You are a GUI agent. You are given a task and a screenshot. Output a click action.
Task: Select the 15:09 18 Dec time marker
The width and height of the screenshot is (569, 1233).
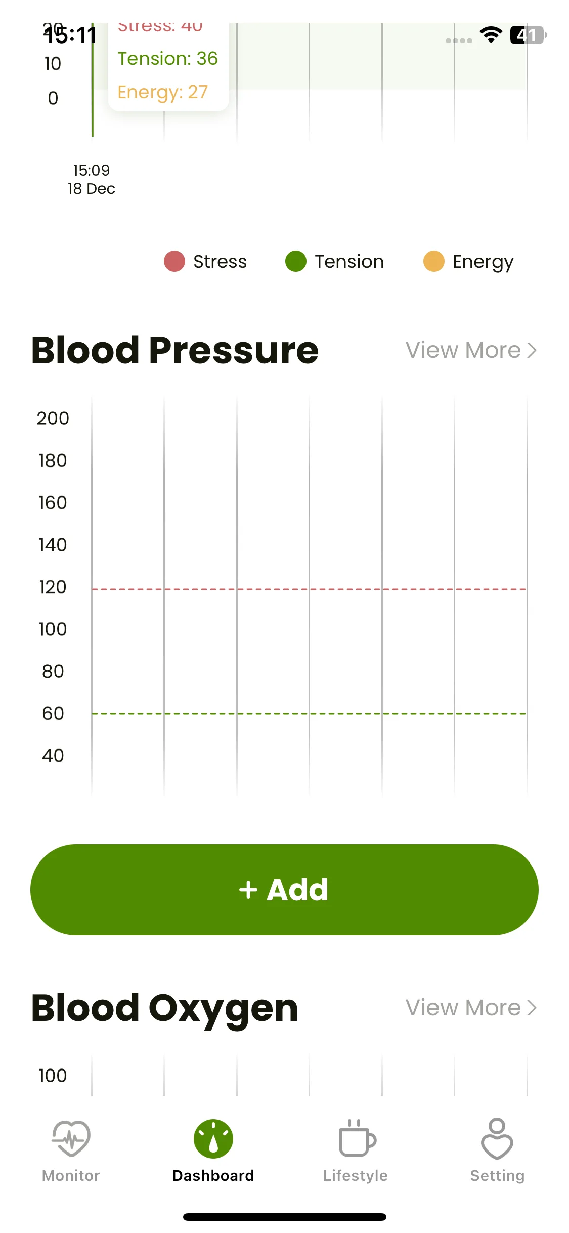(92, 179)
